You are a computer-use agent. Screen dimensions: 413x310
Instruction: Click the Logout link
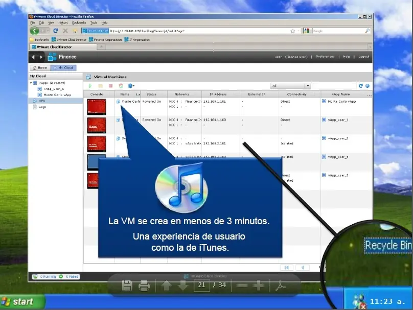point(364,57)
